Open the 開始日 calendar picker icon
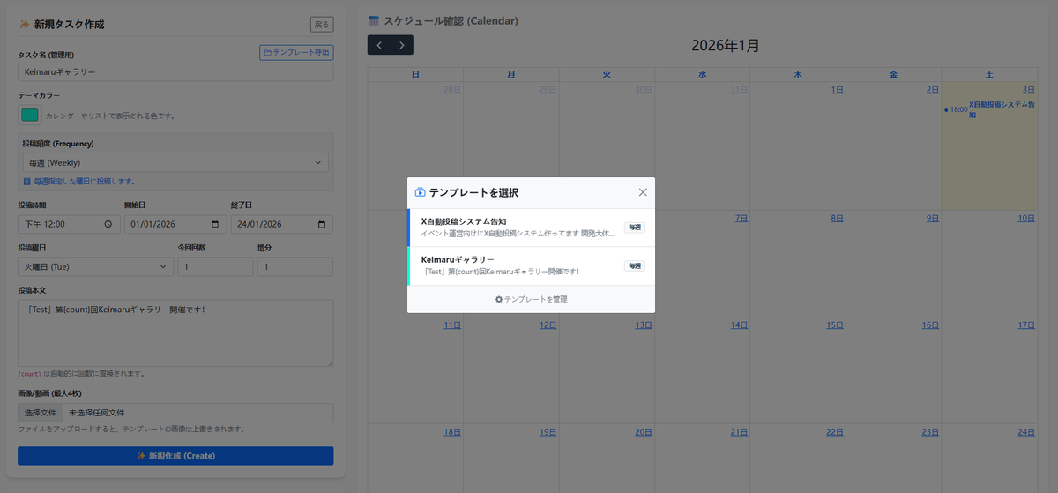The image size is (1058, 493). [215, 224]
